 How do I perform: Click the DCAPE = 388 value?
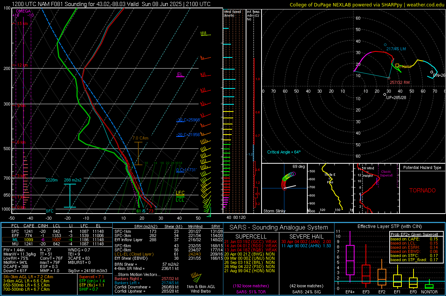(15, 267)
